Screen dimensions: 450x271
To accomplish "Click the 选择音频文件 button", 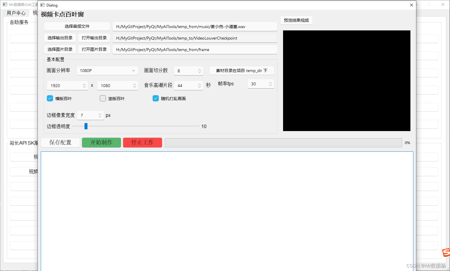I will [x=77, y=26].
